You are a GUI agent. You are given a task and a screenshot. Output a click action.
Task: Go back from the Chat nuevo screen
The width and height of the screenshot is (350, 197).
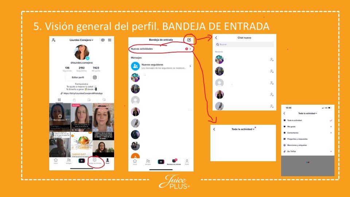tap(216, 38)
